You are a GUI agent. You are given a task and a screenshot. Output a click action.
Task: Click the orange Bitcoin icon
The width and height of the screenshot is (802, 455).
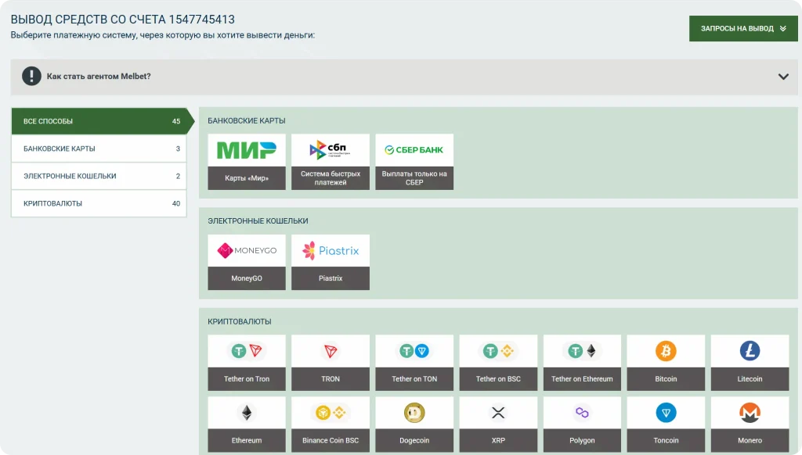666,351
